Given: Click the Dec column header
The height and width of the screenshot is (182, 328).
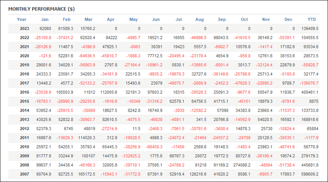Looking at the screenshot, I should point(288,19).
